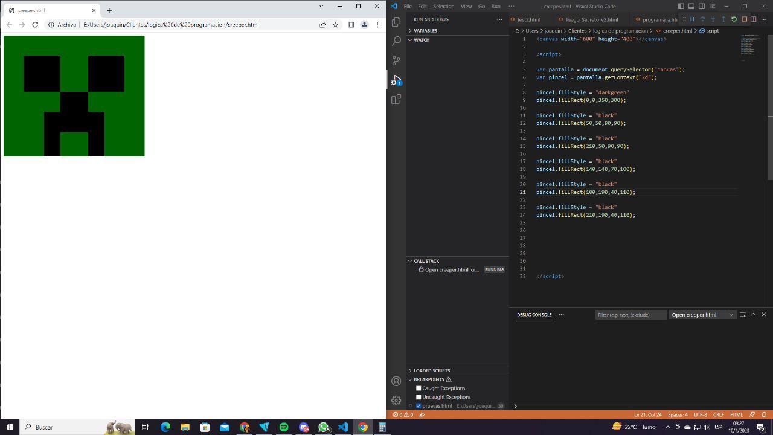773x435 pixels.
Task: Maximize the debug console panel
Action: tap(753, 314)
